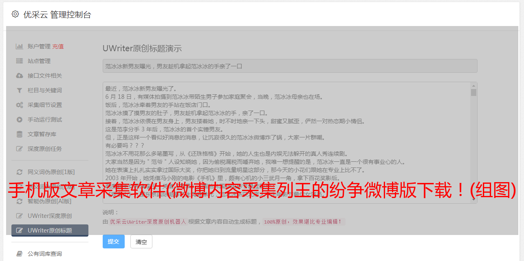The width and height of the screenshot is (524, 261).
Task: Click the article textarea scrollbar up arrow
Action: point(473,86)
